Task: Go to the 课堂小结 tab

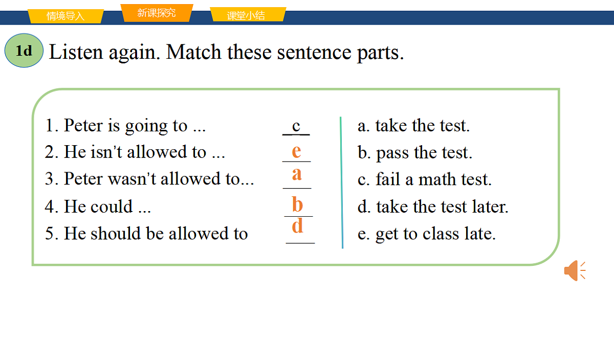Action: click(x=247, y=15)
